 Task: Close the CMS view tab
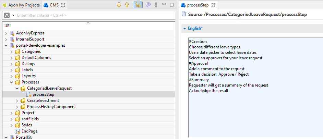(x=63, y=5)
